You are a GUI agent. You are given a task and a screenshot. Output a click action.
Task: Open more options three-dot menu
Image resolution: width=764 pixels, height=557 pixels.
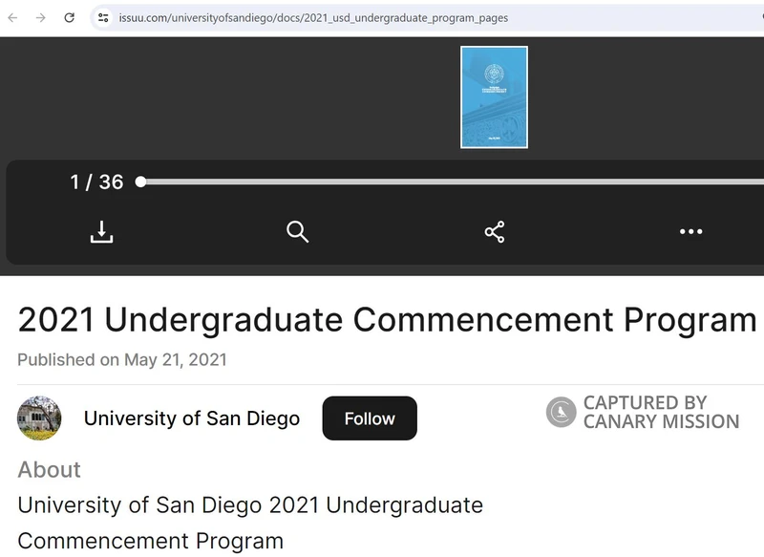tap(690, 231)
